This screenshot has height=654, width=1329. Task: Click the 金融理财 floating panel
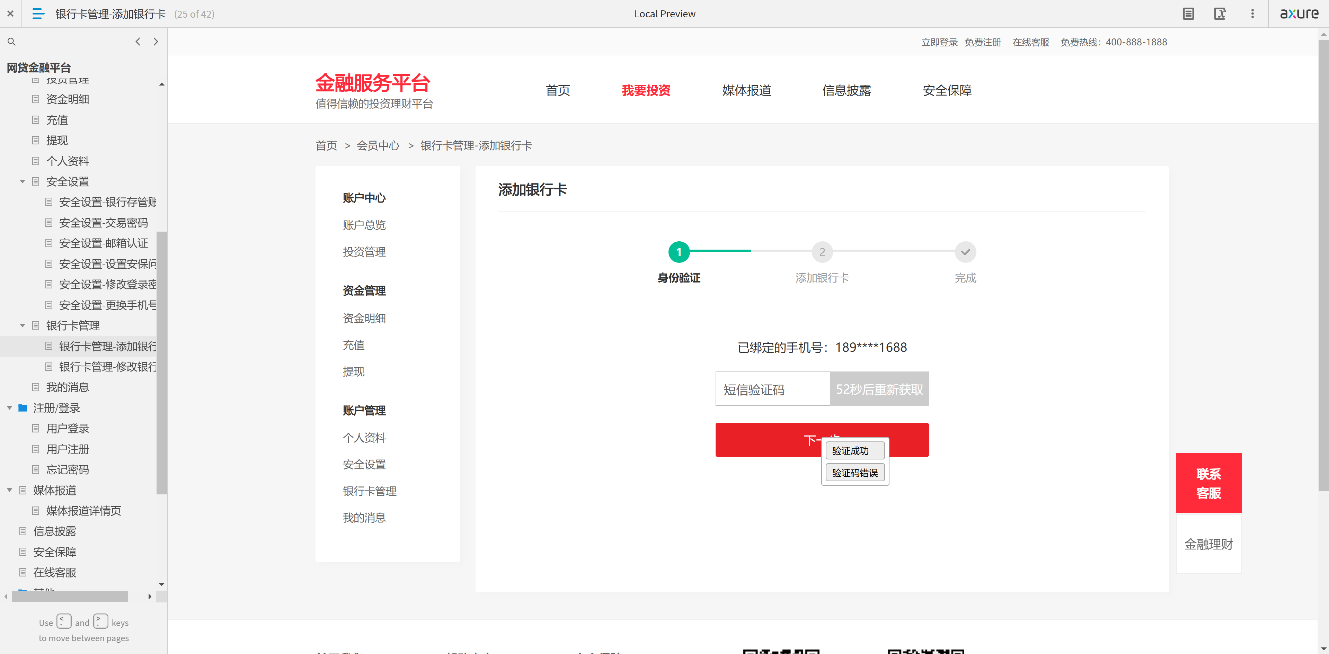1208,544
